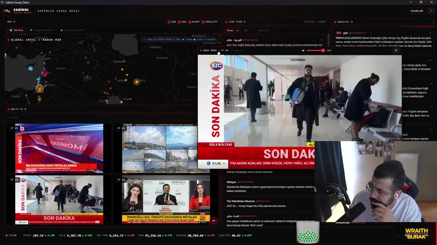The image size is (437, 245).
Task: Click the +3 more streams badge
Action: point(213,220)
